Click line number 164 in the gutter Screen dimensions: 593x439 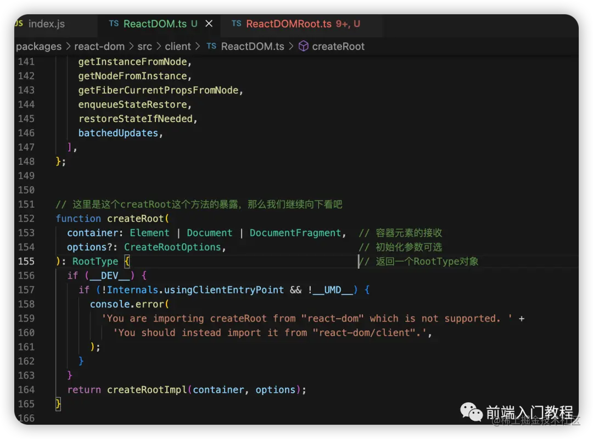(x=26, y=390)
